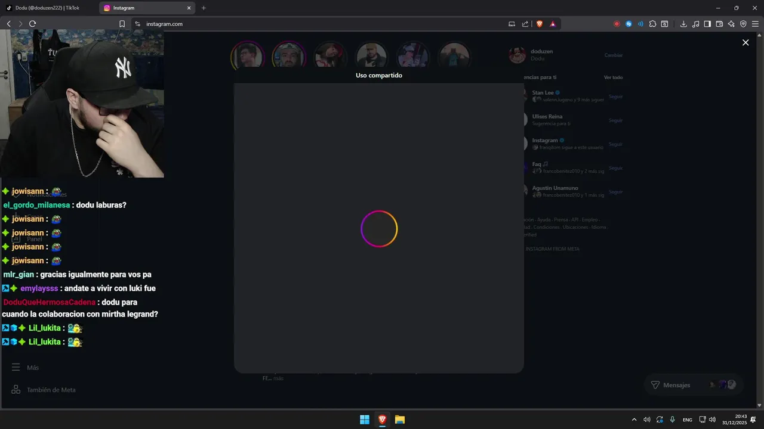
Task: Close the story viewer with the X
Action: click(x=745, y=42)
